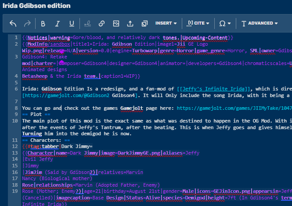Click 'Nancy (Biological mother)' on line 17
The width and height of the screenshot is (292, 206).
57,178
